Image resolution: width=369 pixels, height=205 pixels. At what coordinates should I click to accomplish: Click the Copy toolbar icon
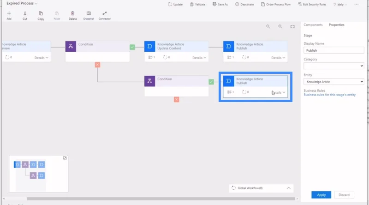[x=41, y=16]
